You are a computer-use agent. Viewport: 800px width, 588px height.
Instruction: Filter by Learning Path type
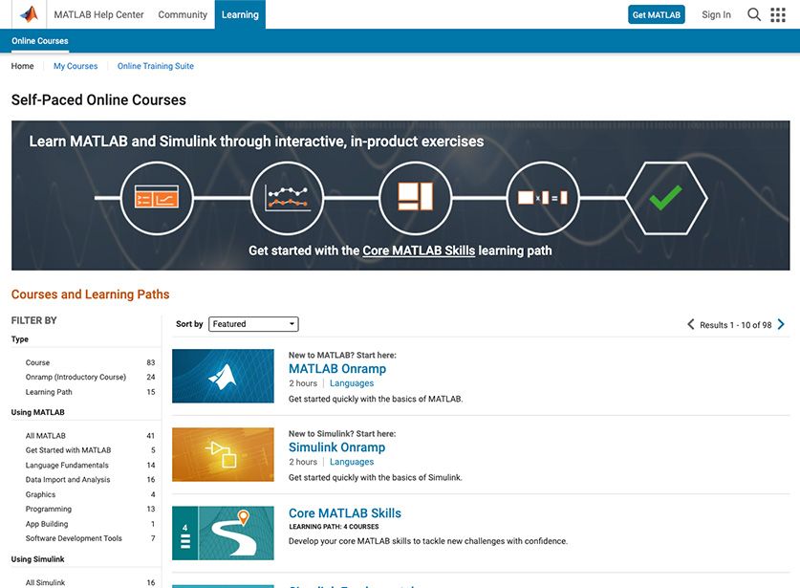point(49,392)
